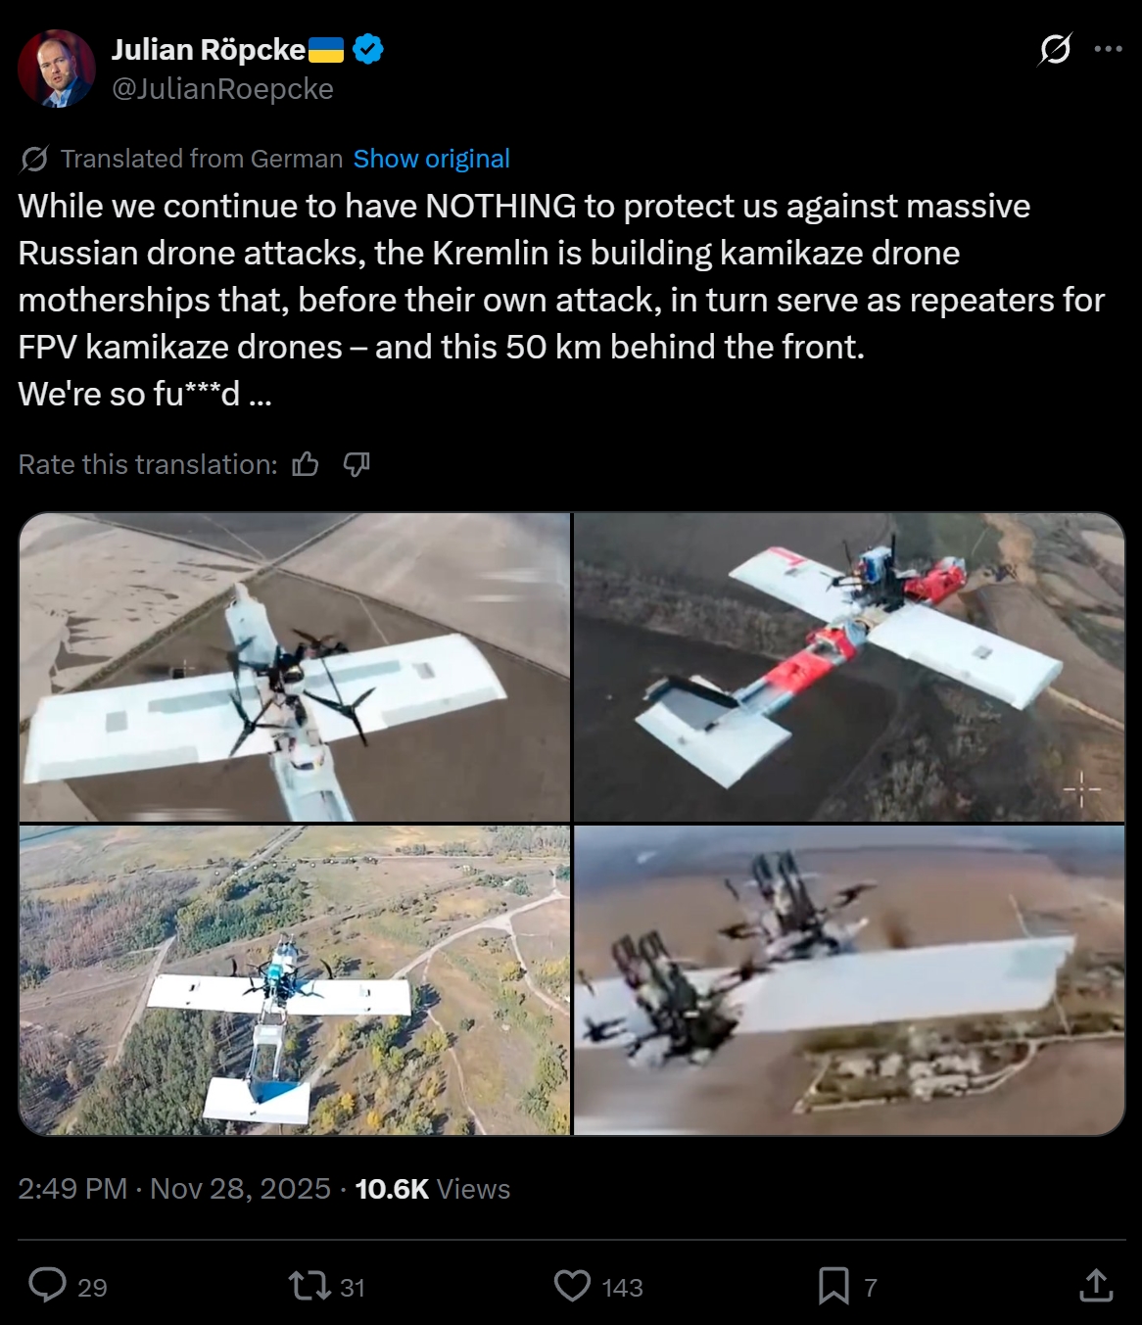Open the top-right image of the red and white drone
The image size is (1142, 1325).
(849, 667)
